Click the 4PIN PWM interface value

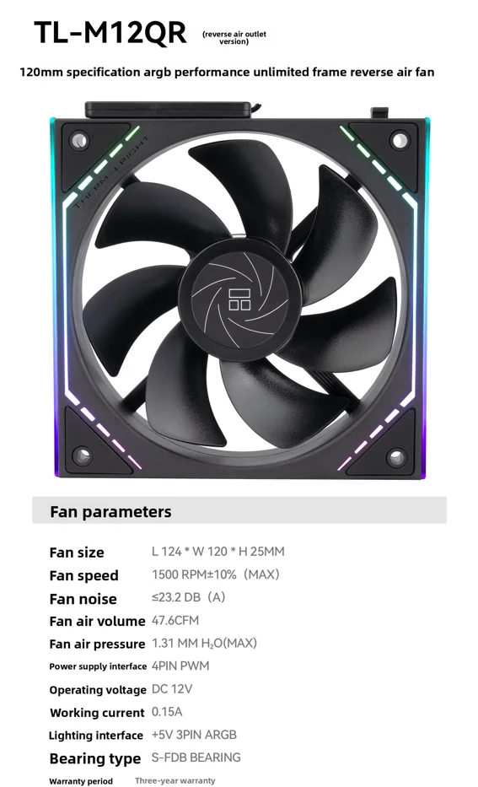180,666
